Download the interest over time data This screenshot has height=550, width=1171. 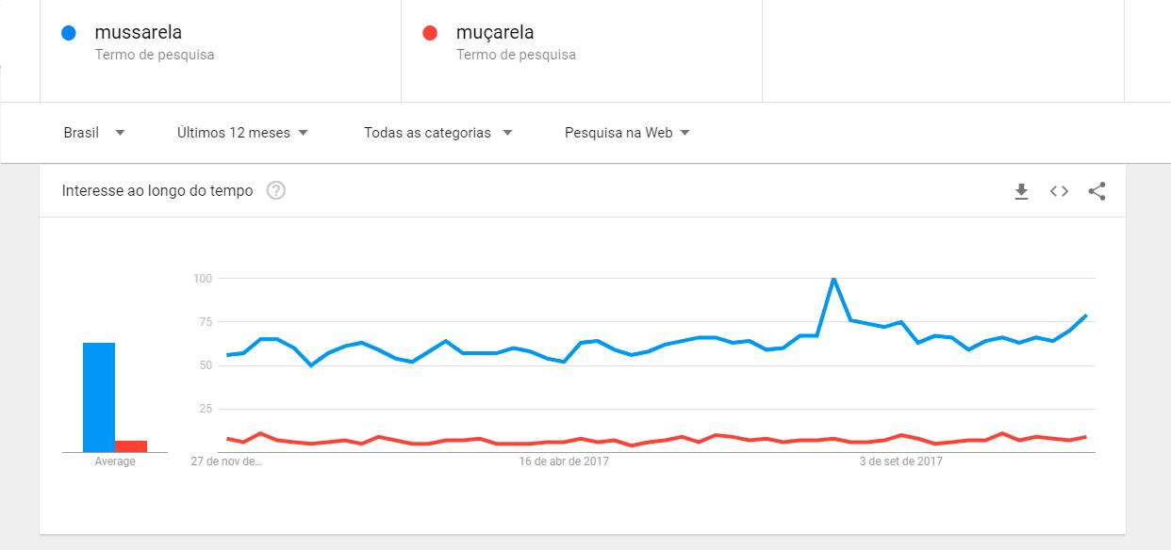click(x=1021, y=192)
